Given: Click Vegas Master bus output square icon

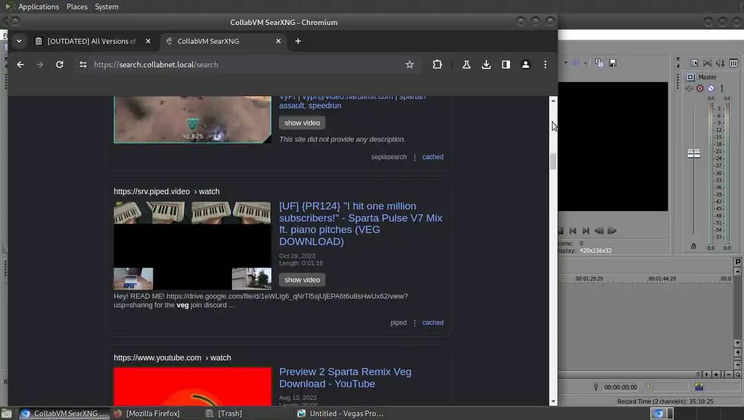Looking at the screenshot, I should tap(690, 77).
